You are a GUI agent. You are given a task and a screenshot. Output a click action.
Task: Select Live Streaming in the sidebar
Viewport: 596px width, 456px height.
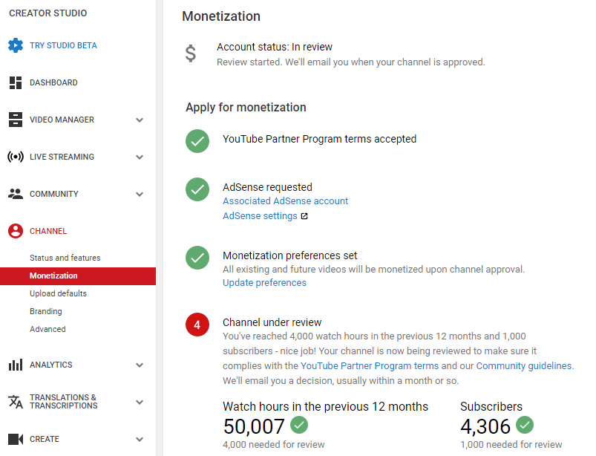point(62,157)
